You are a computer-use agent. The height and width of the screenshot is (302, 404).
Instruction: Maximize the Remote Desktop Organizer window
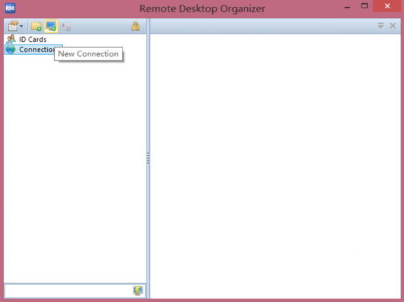tap(364, 6)
